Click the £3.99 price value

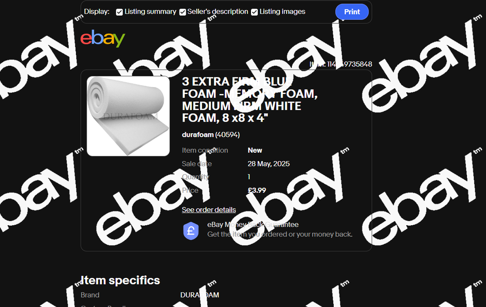click(257, 190)
